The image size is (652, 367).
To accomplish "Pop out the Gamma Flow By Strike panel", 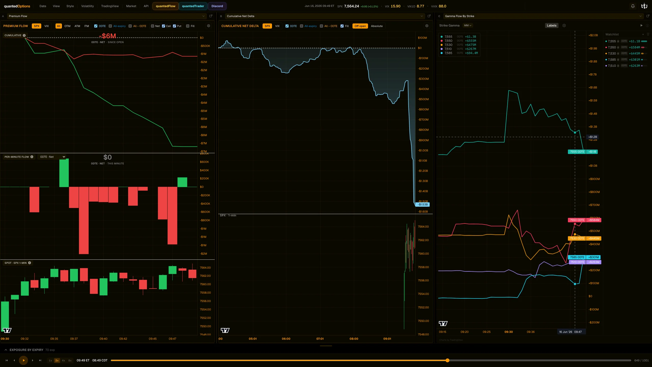I will coord(648,16).
